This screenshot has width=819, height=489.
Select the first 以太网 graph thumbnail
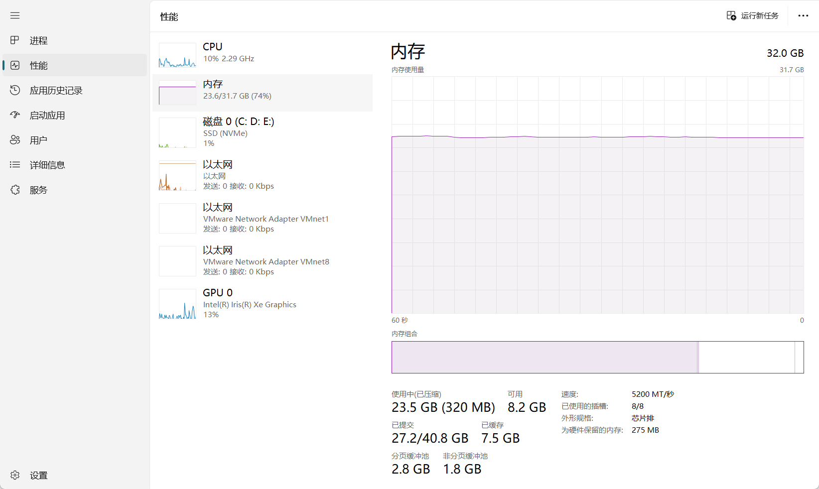177,175
